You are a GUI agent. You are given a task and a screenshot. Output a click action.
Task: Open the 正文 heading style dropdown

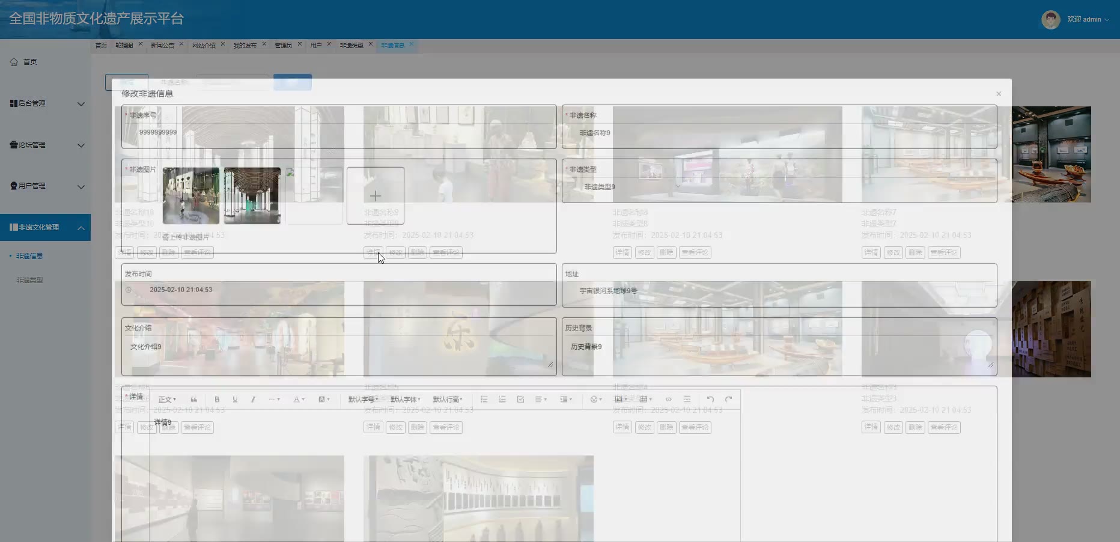point(166,400)
